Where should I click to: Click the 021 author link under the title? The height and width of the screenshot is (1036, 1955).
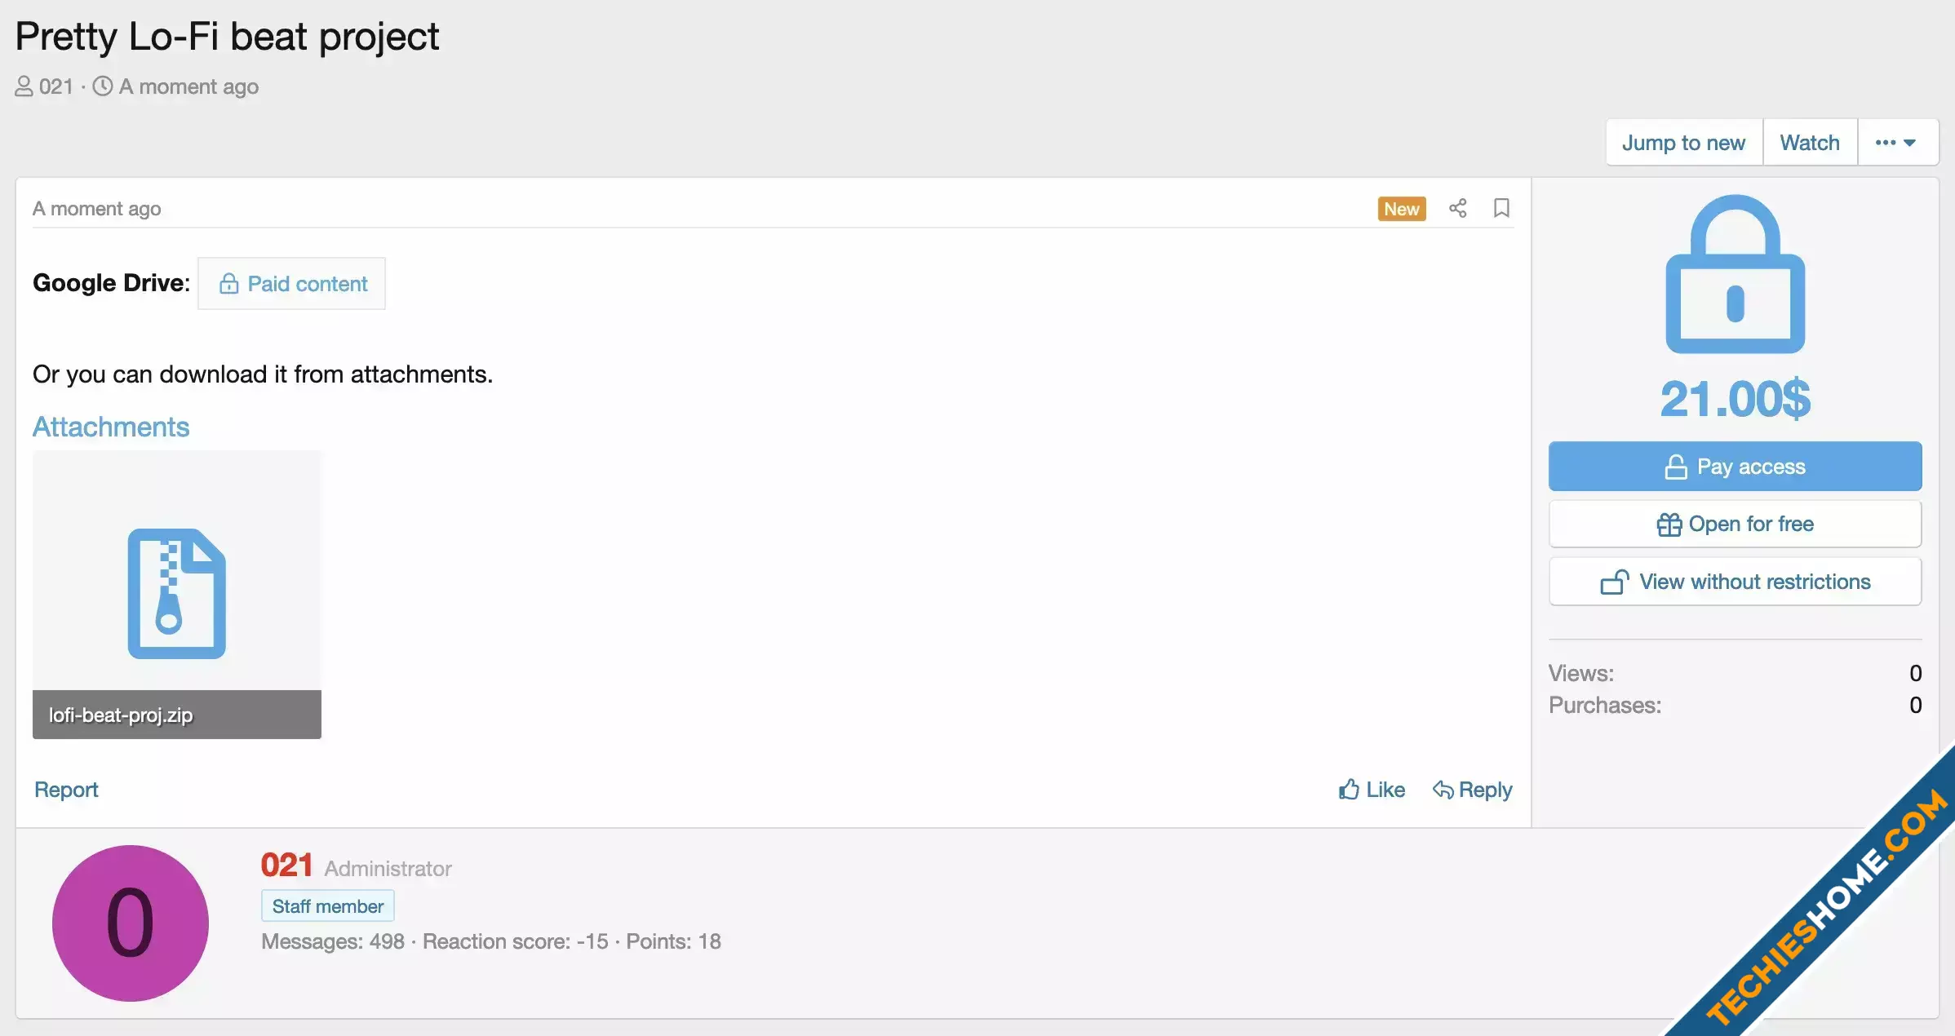pyautogui.click(x=55, y=86)
